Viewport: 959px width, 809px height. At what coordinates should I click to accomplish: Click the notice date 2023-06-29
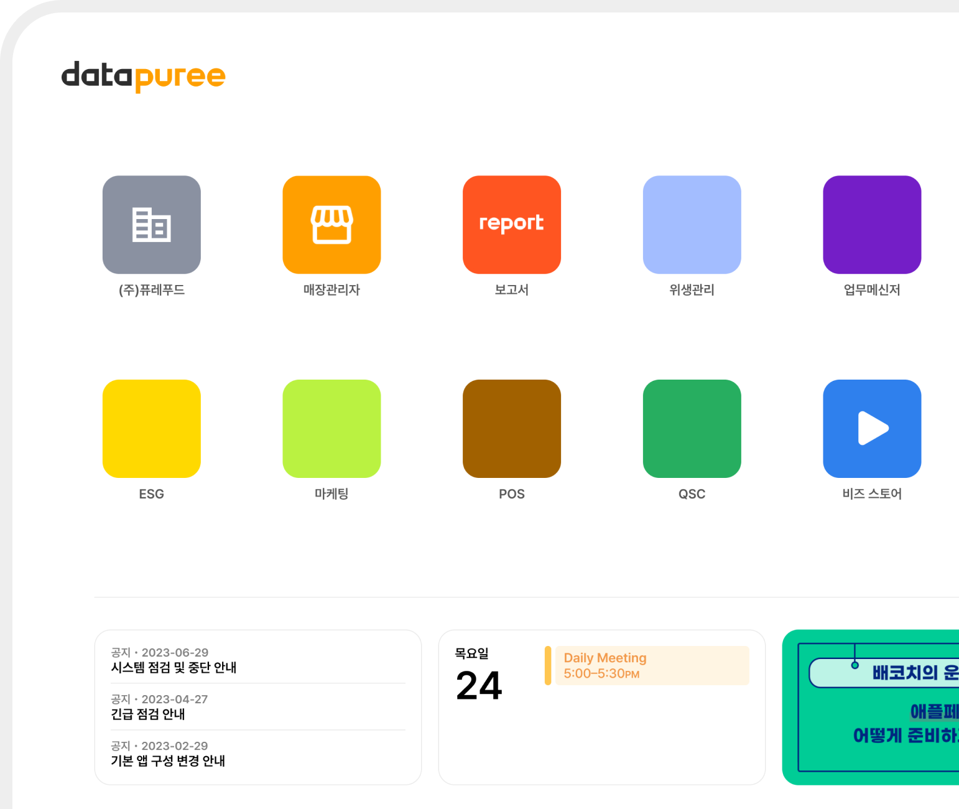point(175,653)
